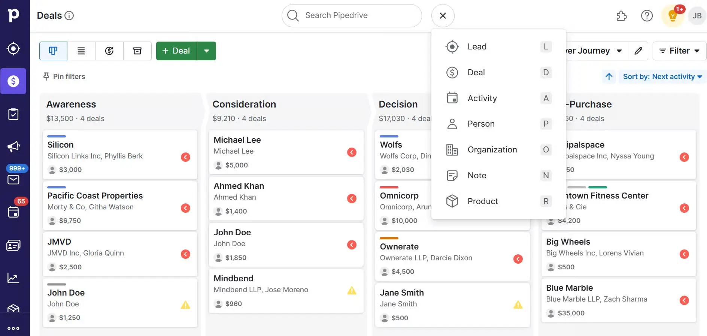Image resolution: width=707 pixels, height=336 pixels.
Task: Click overdue icon on Pacific Coast Properties
Action: 185,208
